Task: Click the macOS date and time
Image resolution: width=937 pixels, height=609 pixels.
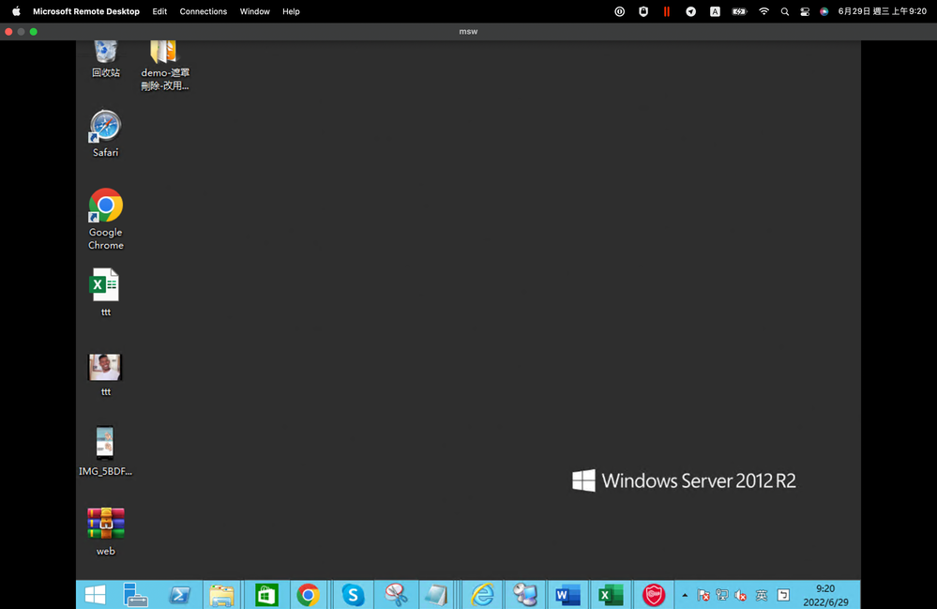Action: (x=882, y=11)
